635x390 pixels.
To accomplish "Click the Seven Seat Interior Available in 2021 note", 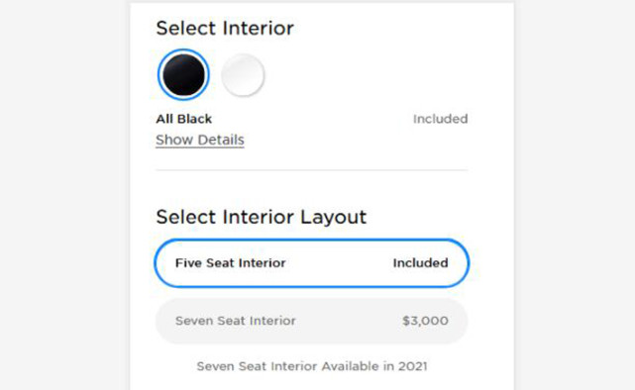I will [312, 366].
